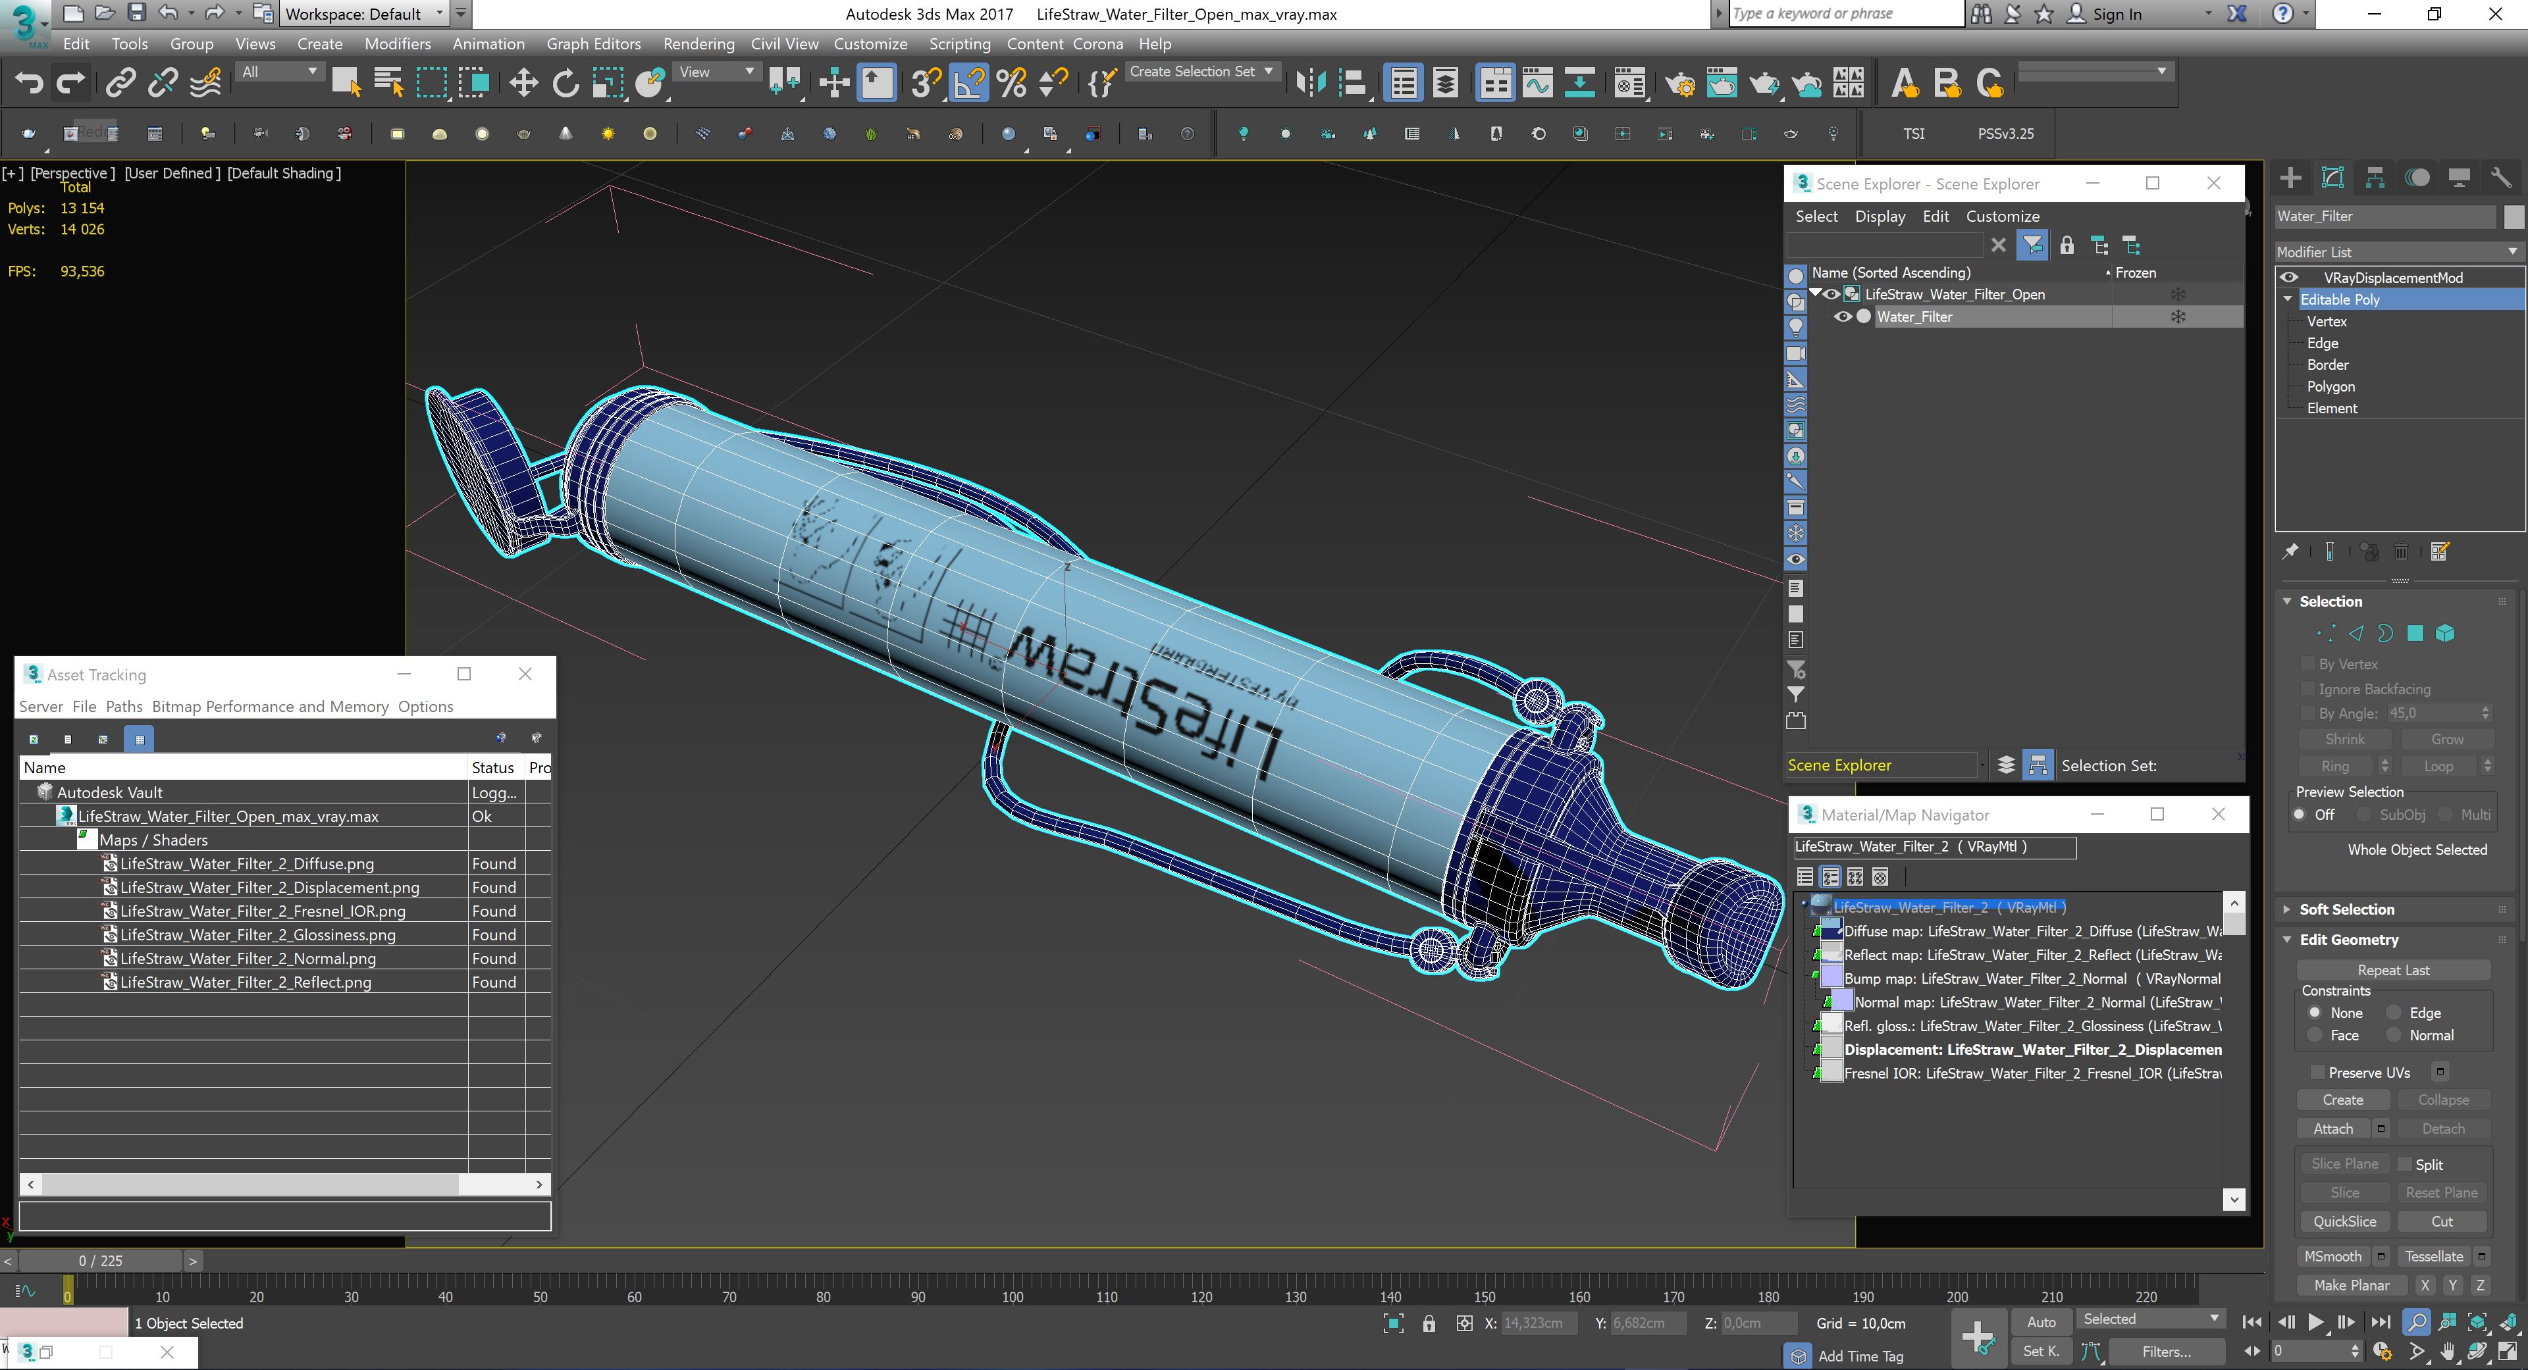This screenshot has height=1370, width=2528.
Task: Select Preview Selection Off radio
Action: coord(2298,815)
